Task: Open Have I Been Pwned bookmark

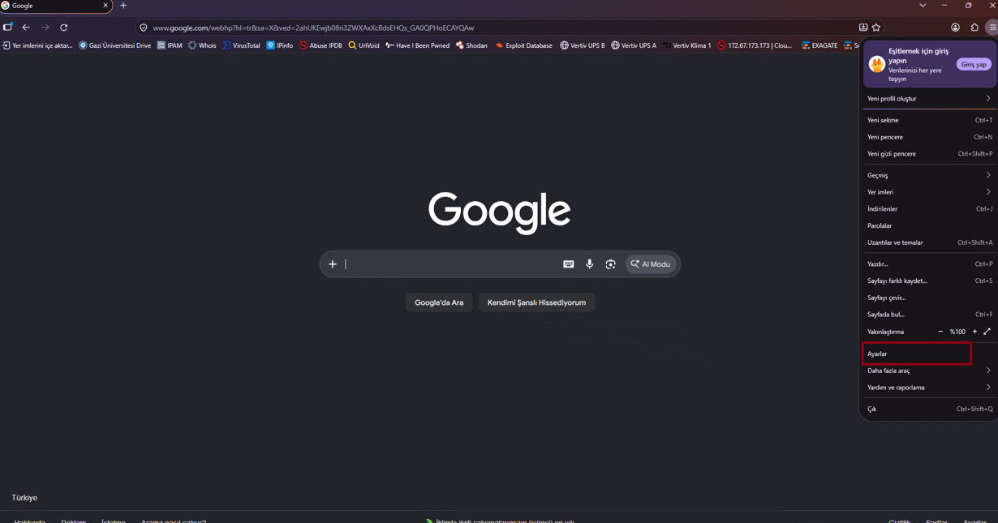Action: tap(417, 45)
